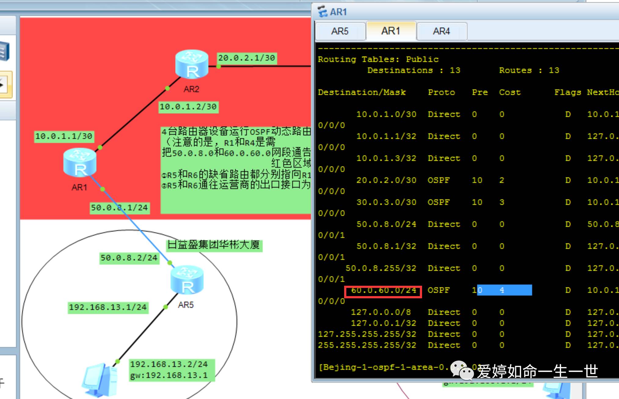Viewport: 619px width, 399px height.
Task: Click the 192.168.13.1/24 label
Action: pyautogui.click(x=108, y=307)
